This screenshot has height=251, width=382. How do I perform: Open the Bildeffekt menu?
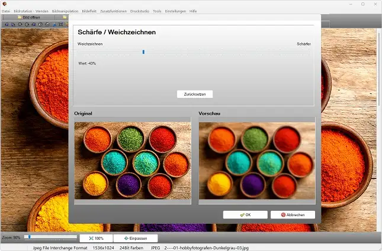89,11
